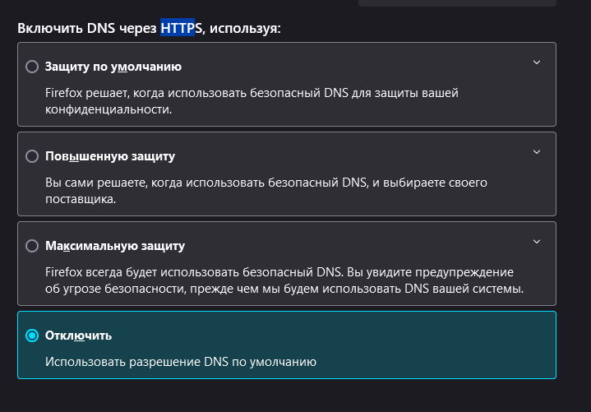
Task: Select the "Повышенную защиту" radio button
Action: [x=32, y=156]
